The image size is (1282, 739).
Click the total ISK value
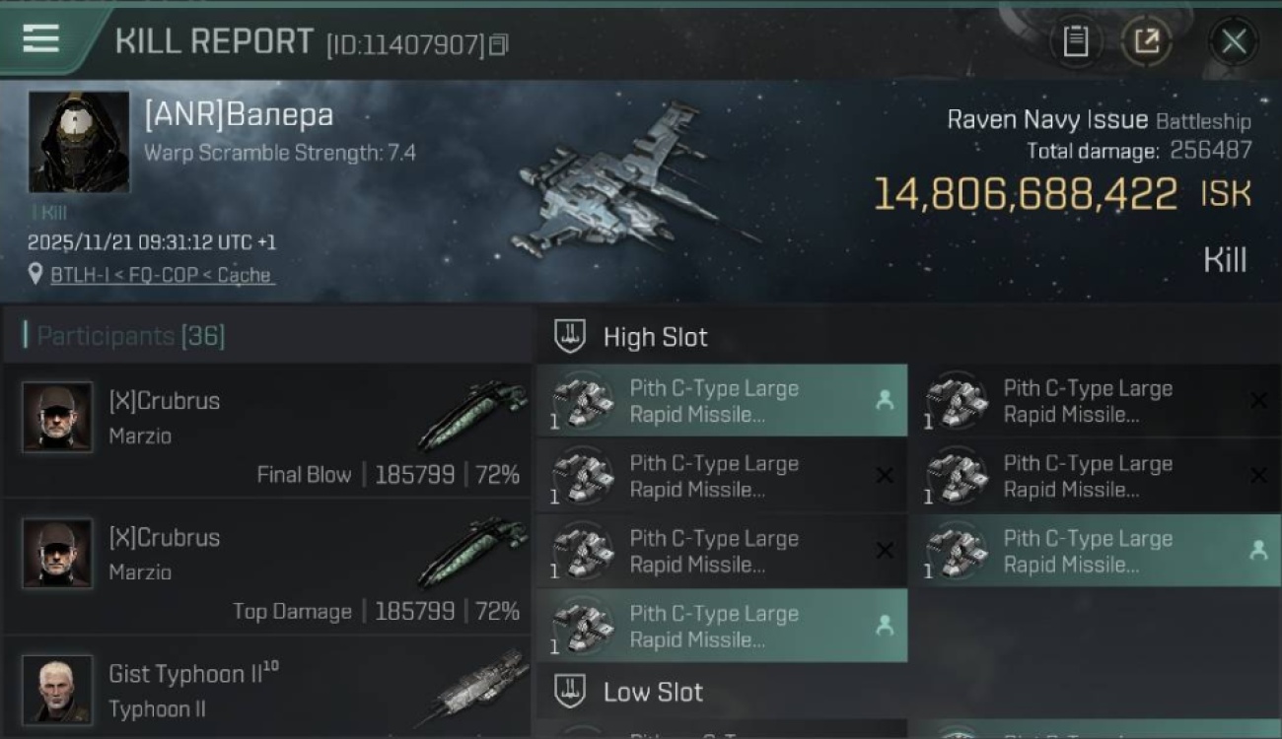[x=1026, y=195]
